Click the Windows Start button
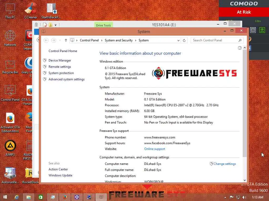This screenshot has height=201, width=269. [5, 197]
